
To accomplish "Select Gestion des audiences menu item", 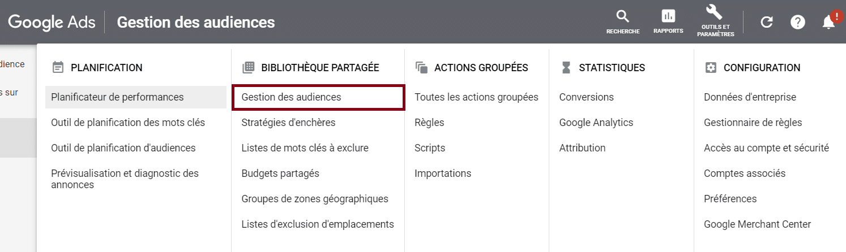I will tap(291, 97).
